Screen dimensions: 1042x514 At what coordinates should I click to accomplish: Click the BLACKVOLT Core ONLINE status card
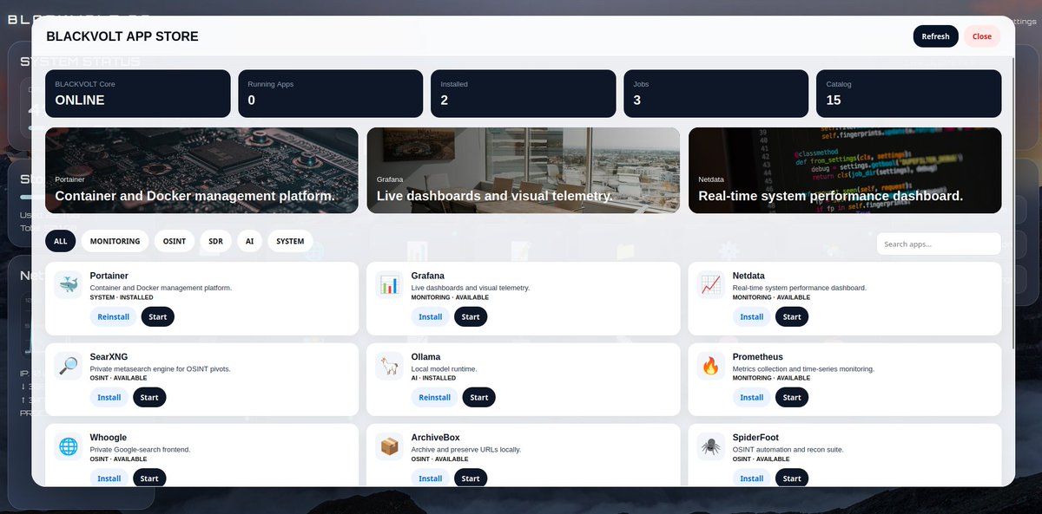pos(138,94)
